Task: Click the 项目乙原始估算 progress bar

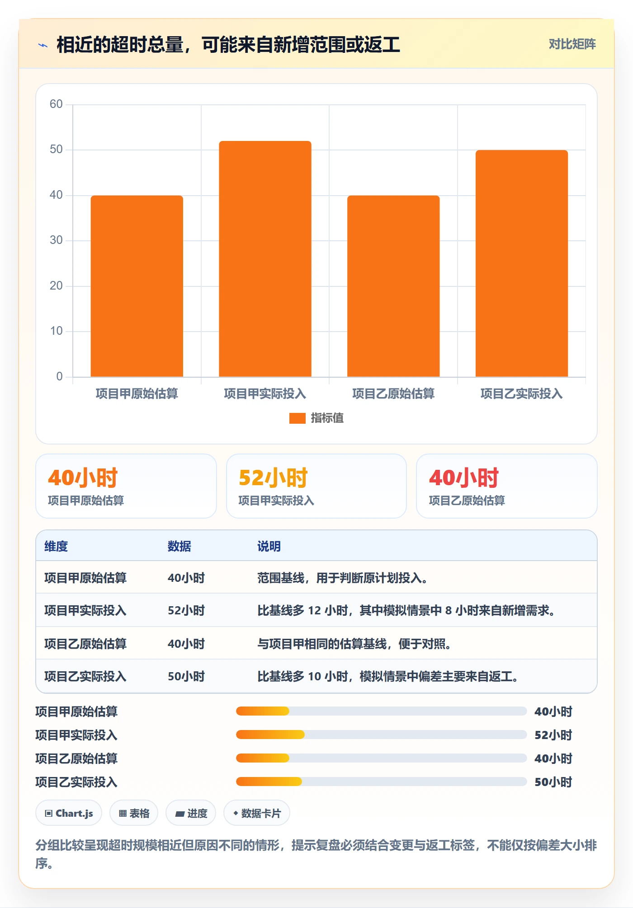Action: click(x=381, y=758)
